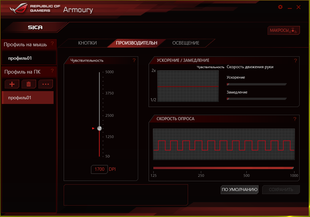
Task: Set polling rate to 125
Action: [154, 175]
